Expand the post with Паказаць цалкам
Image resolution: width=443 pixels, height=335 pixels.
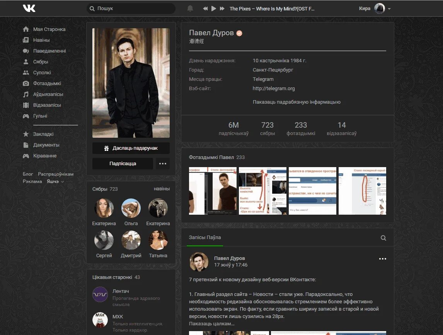point(211,324)
